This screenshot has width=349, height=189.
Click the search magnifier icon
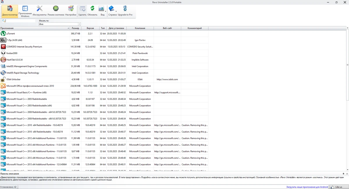click(4, 21)
